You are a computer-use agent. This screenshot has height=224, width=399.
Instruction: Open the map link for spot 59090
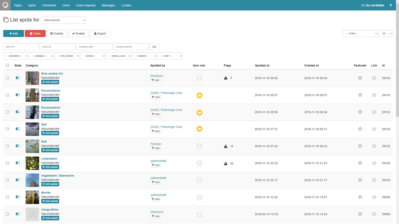[374, 197]
